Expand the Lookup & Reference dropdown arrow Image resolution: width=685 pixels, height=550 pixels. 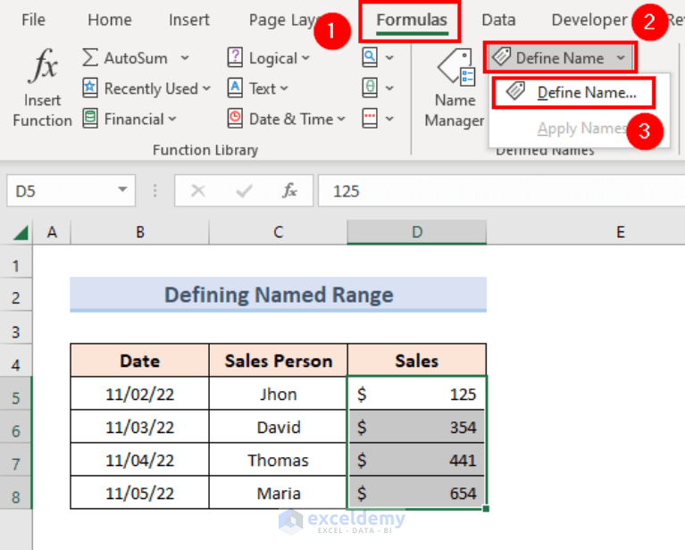pos(389,58)
